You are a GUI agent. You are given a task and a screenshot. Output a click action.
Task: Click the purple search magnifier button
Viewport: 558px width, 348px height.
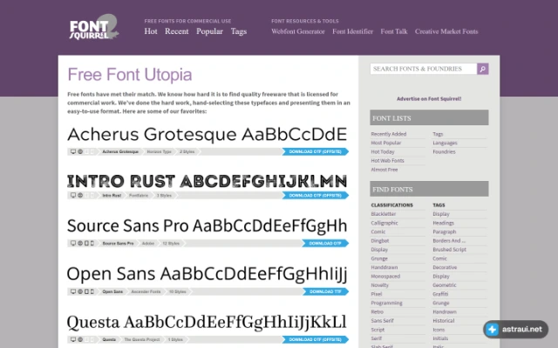click(482, 69)
